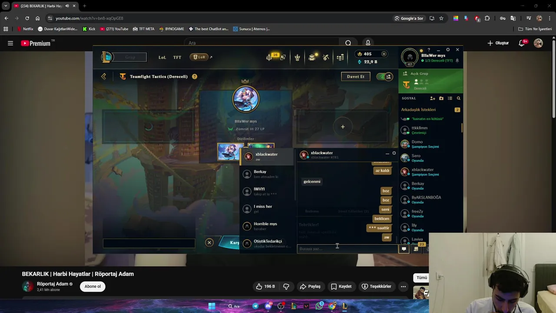556x313 pixels.
Task: Click the YouTube like button 196 B
Action: (265, 286)
